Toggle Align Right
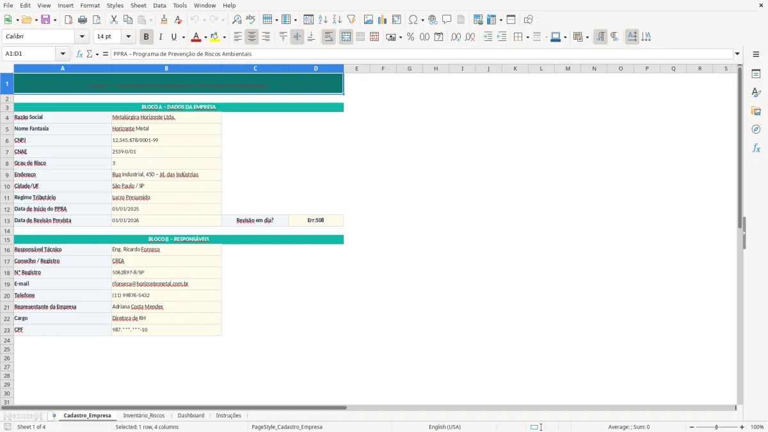Image resolution: width=768 pixels, height=432 pixels. tap(266, 37)
